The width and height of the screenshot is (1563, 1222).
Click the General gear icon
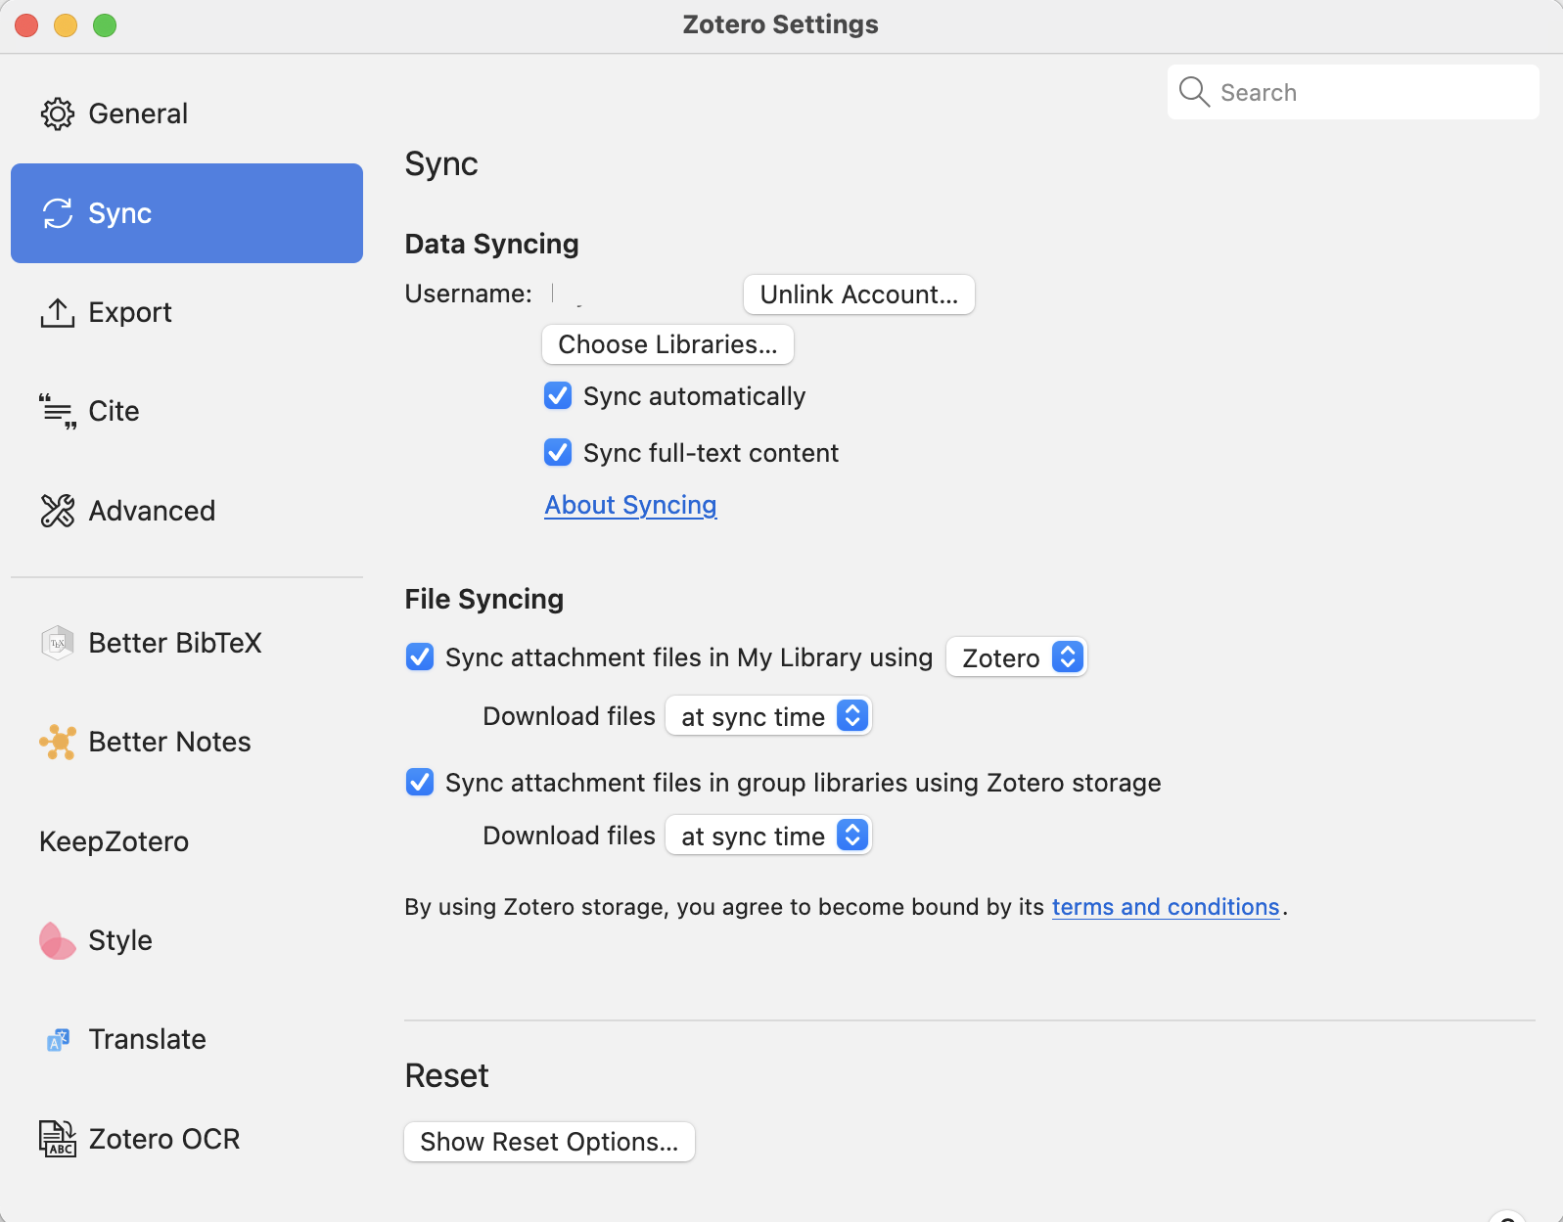58,114
